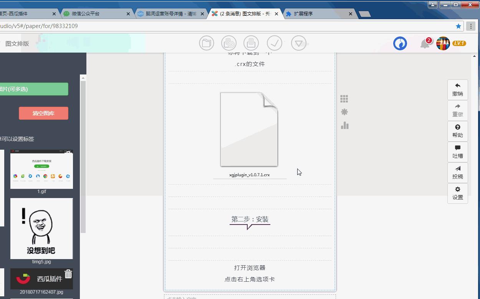Screen dimensions: 480x299
Task: Click the Redo (重做) icon
Action: pos(457,110)
